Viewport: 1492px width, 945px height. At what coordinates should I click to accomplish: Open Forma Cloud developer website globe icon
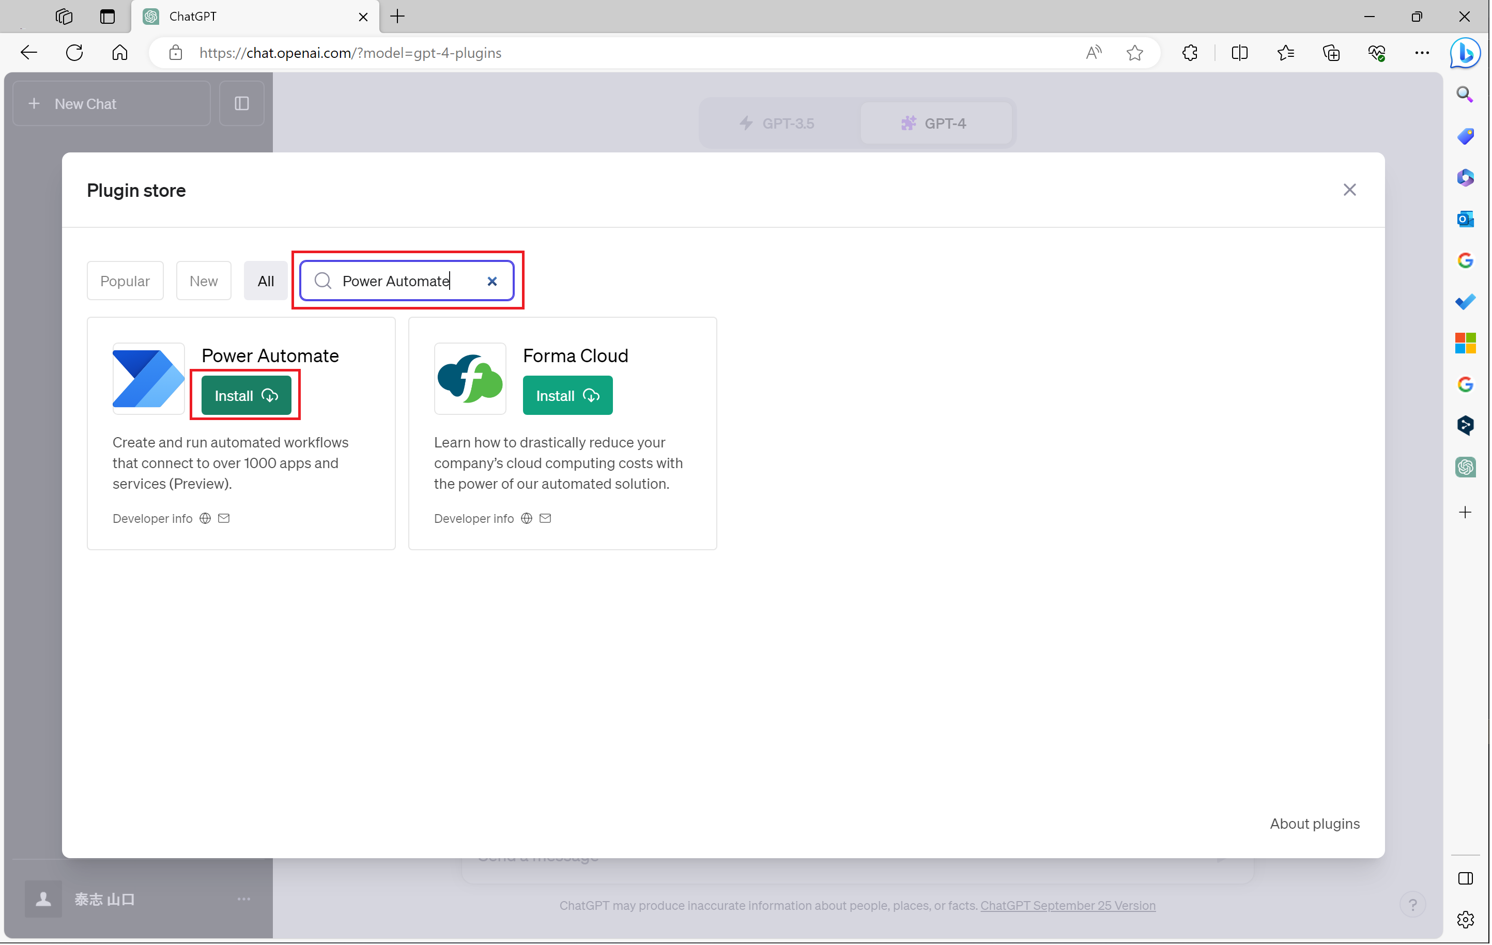527,518
